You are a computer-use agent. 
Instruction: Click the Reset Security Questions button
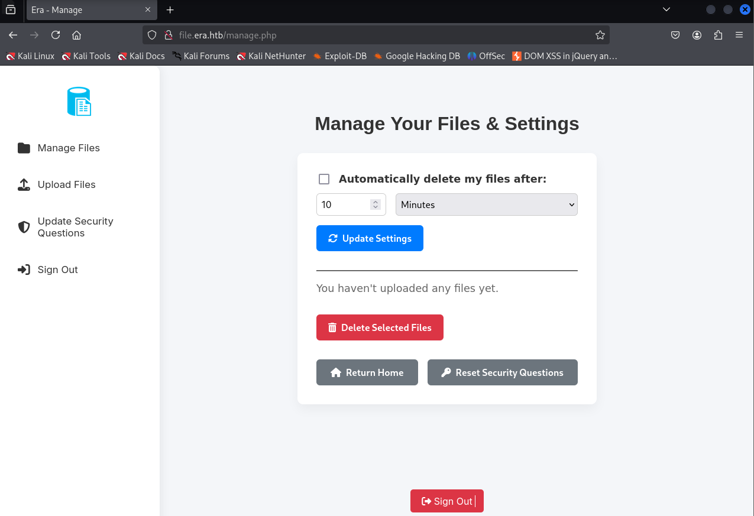coord(502,372)
